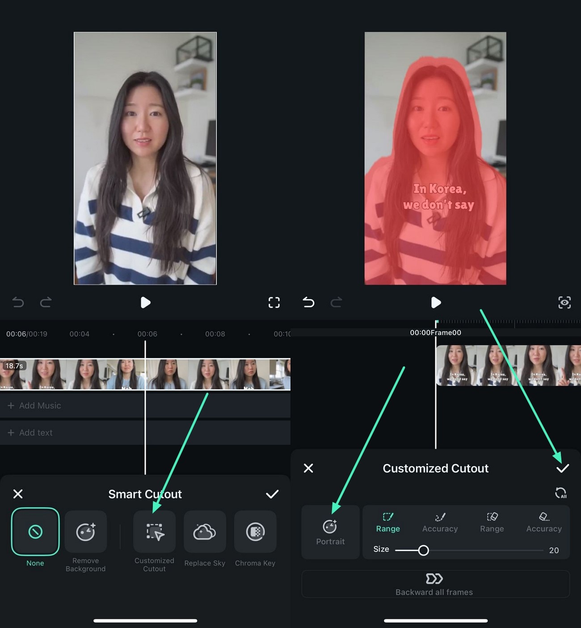Open the Customized Cutout tool
Image resolution: width=581 pixels, height=628 pixels.
pyautogui.click(x=154, y=532)
